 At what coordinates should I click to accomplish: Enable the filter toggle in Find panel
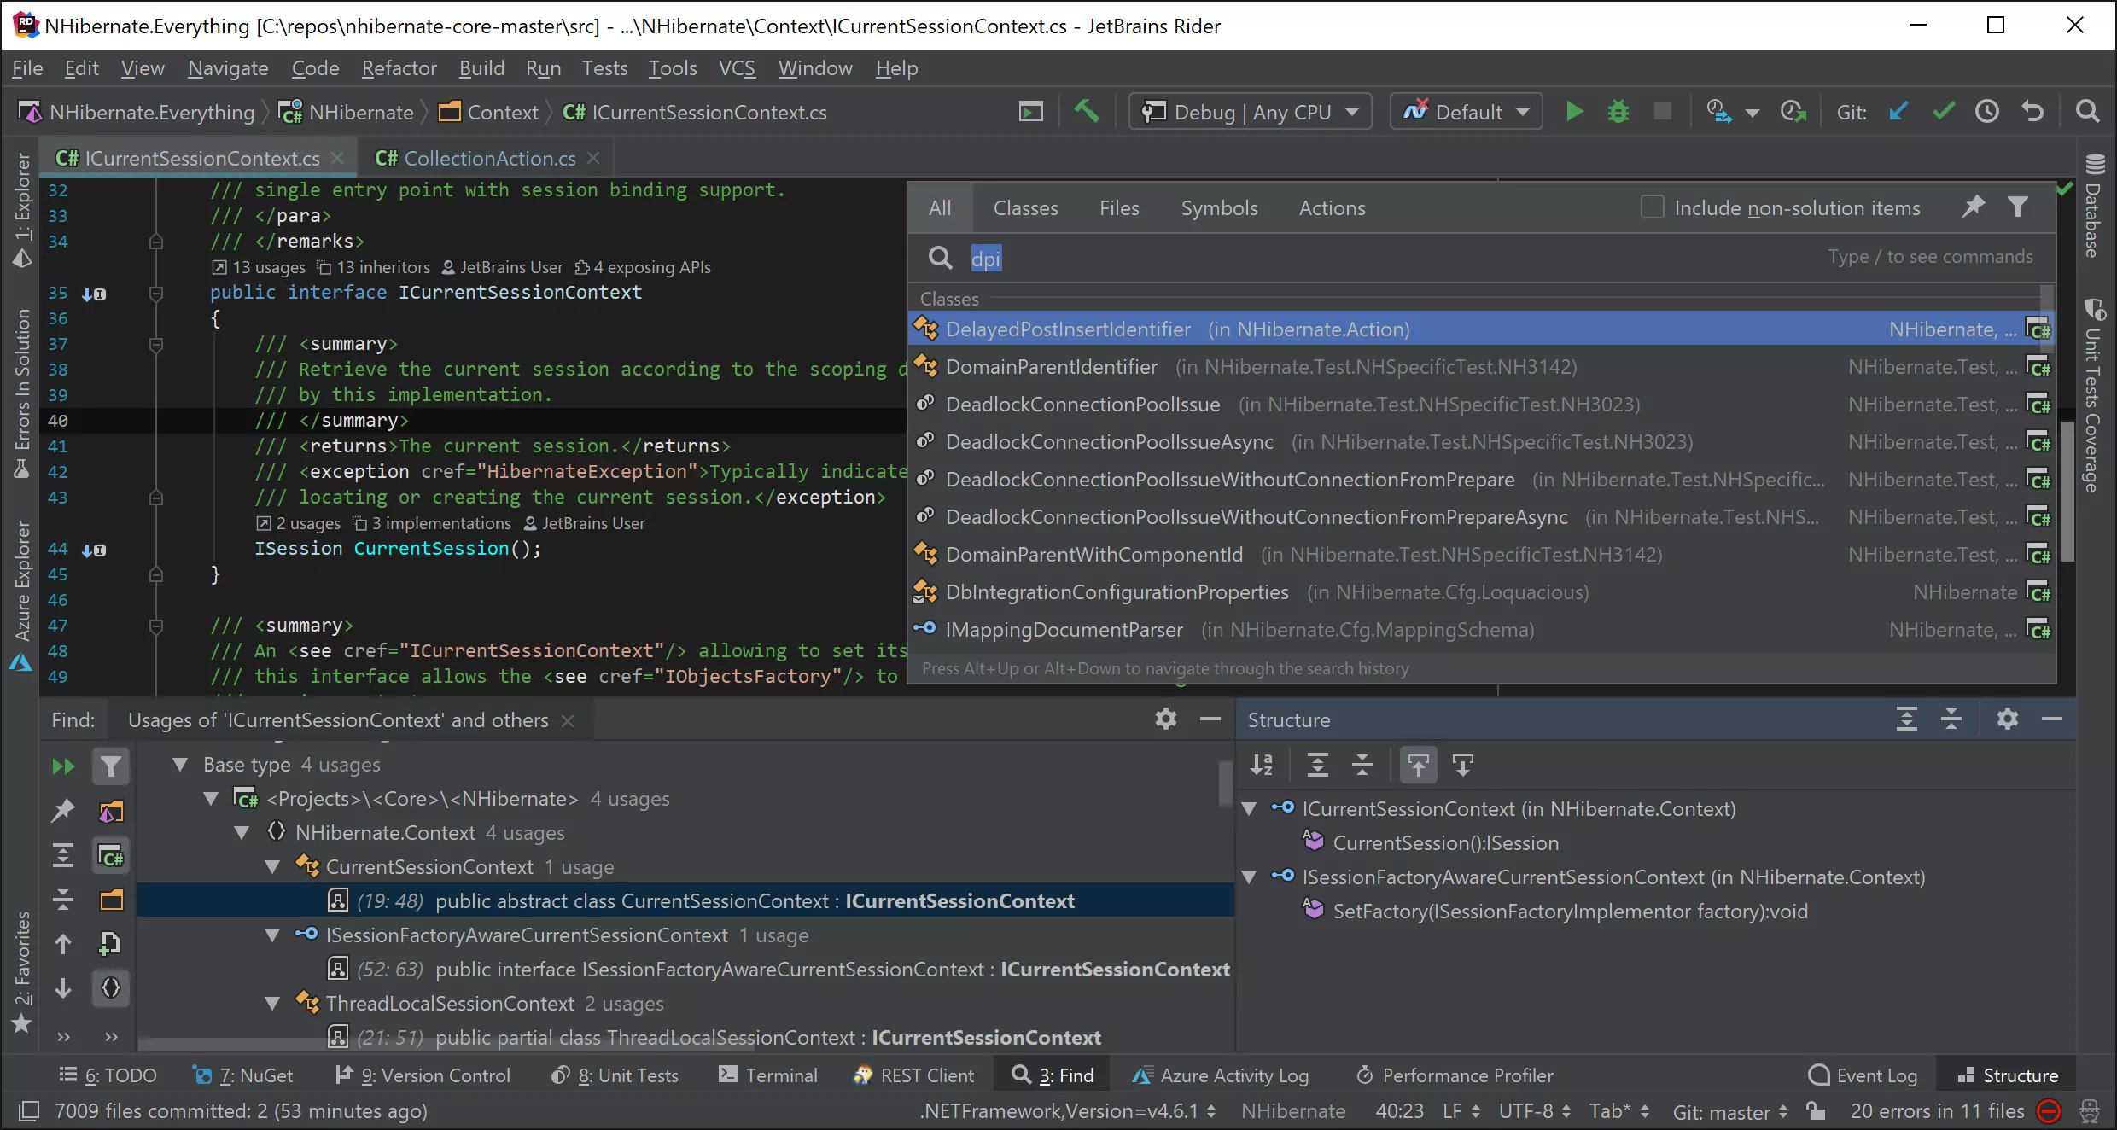coord(111,766)
